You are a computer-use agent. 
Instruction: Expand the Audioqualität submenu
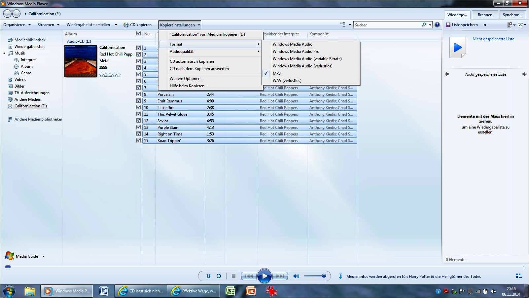[x=210, y=52]
